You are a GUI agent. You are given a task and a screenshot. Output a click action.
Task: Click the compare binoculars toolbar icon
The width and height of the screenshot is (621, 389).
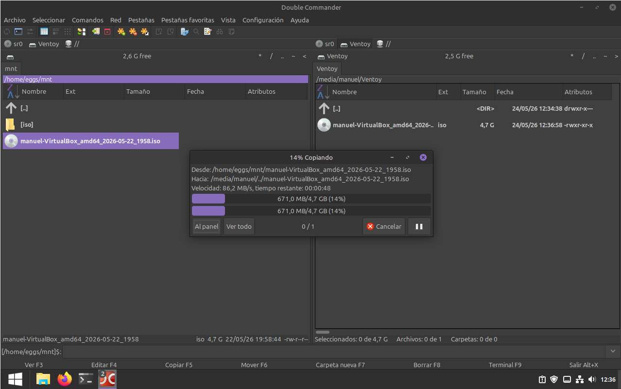[220, 32]
